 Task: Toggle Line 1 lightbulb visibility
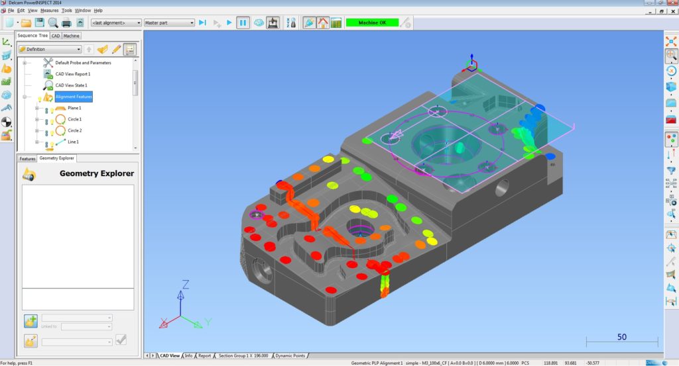pos(52,144)
